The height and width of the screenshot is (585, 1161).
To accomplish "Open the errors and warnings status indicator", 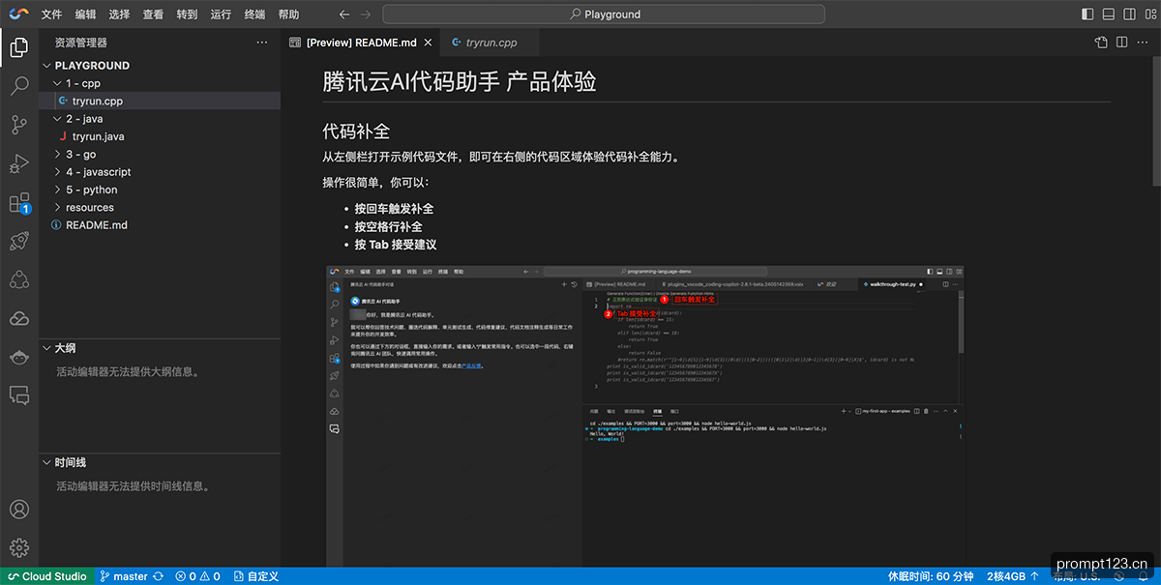I will (196, 576).
